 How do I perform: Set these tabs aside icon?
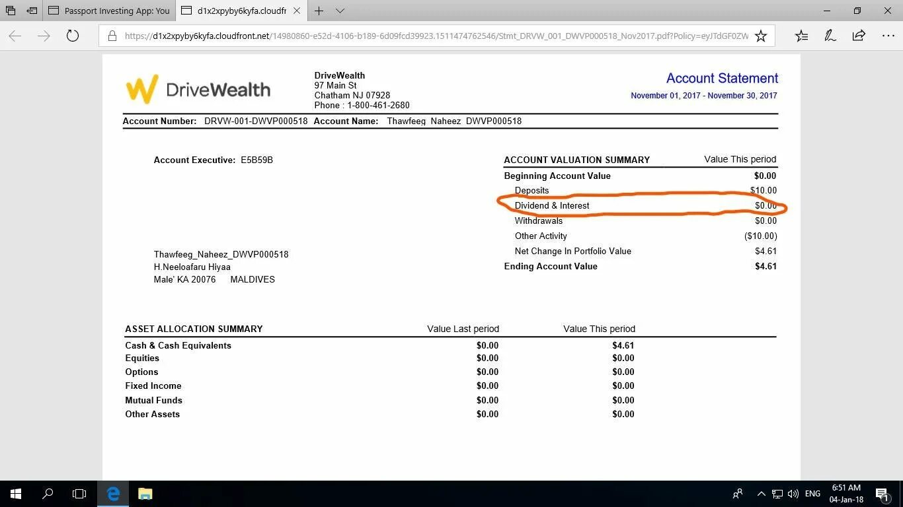[32, 11]
